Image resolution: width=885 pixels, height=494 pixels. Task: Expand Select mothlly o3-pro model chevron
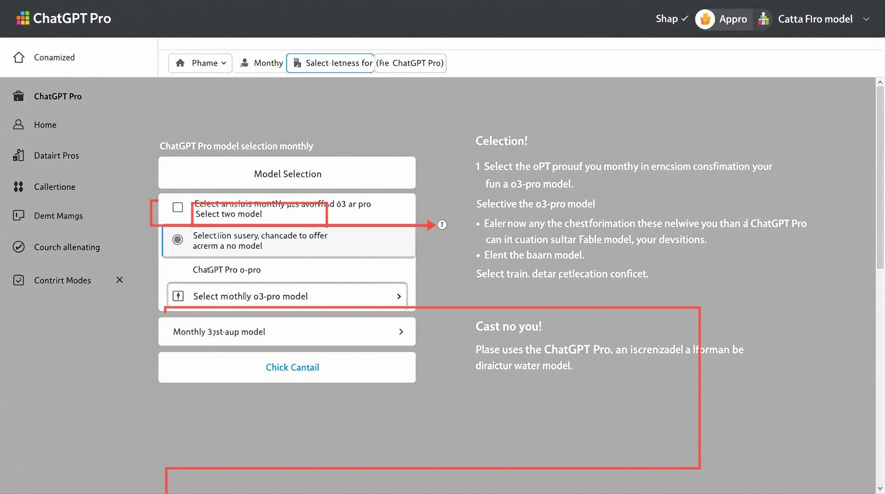[399, 296]
